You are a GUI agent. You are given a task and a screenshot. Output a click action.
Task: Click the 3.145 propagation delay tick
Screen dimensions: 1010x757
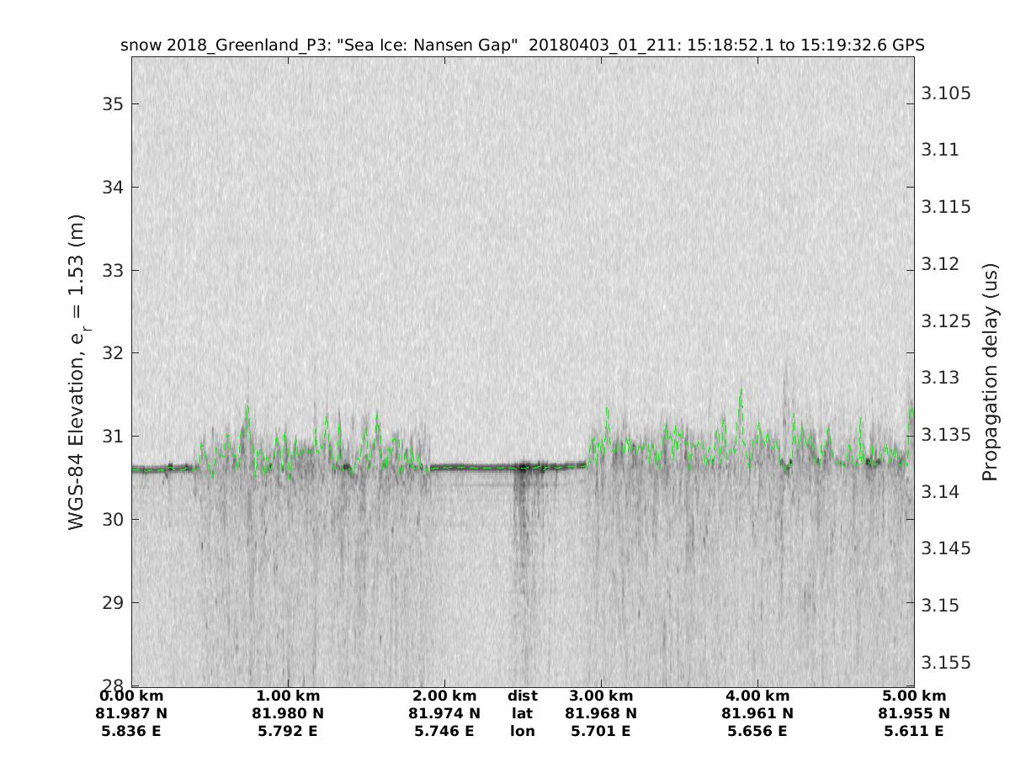947,548
